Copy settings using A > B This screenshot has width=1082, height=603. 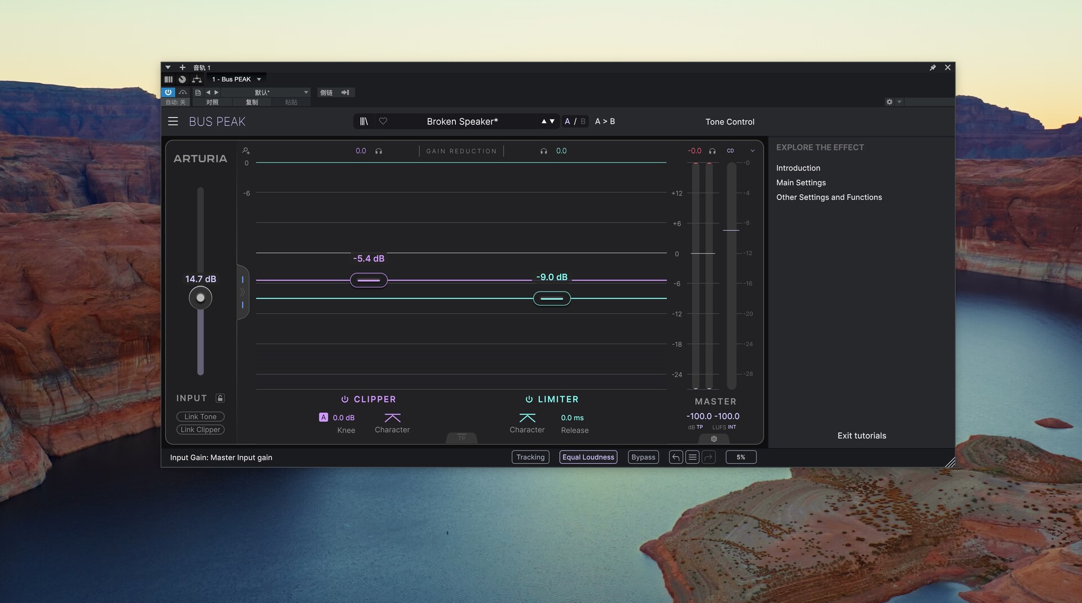click(x=605, y=121)
